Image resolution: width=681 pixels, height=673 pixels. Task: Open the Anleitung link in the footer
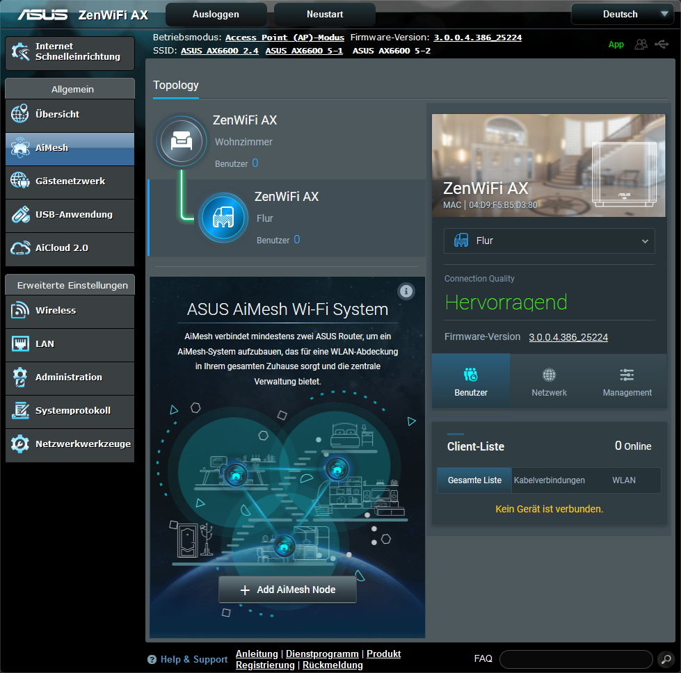pyautogui.click(x=257, y=654)
